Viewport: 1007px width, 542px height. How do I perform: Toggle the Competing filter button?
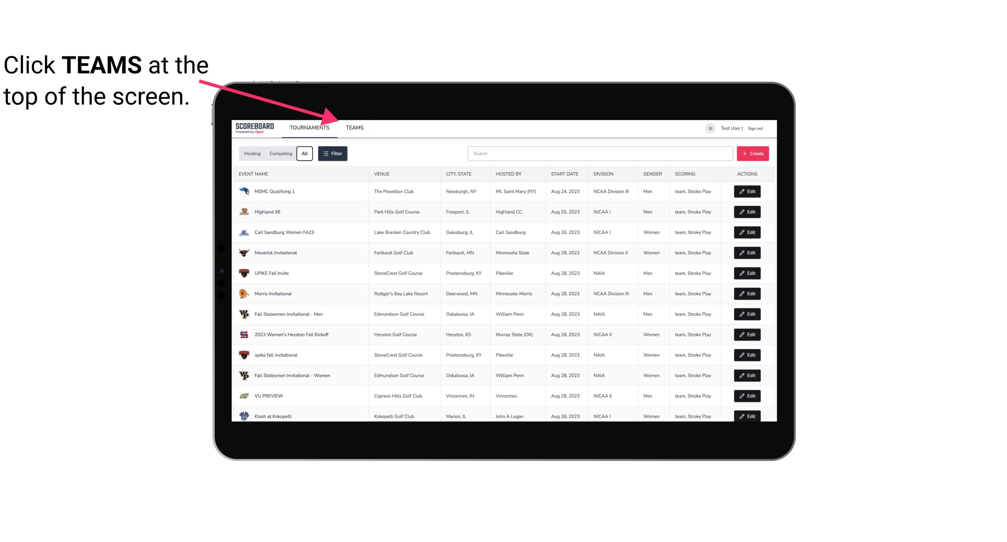[280, 154]
